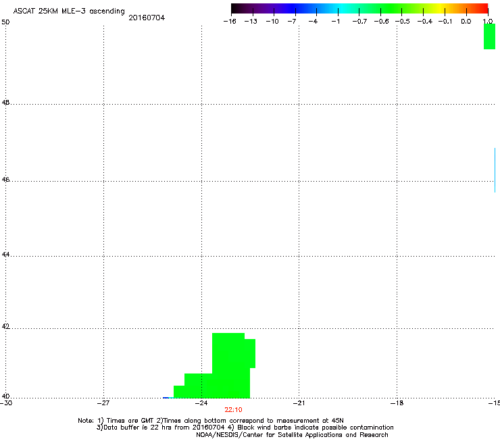The image size is (500, 439).
Task: Click the ASCAT 25KM MLE-3 ascending title
Action: pyautogui.click(x=69, y=11)
